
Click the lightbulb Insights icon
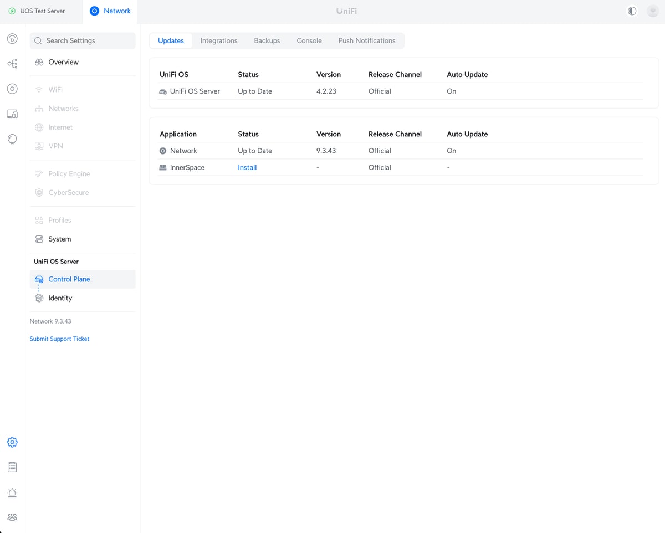[12, 139]
